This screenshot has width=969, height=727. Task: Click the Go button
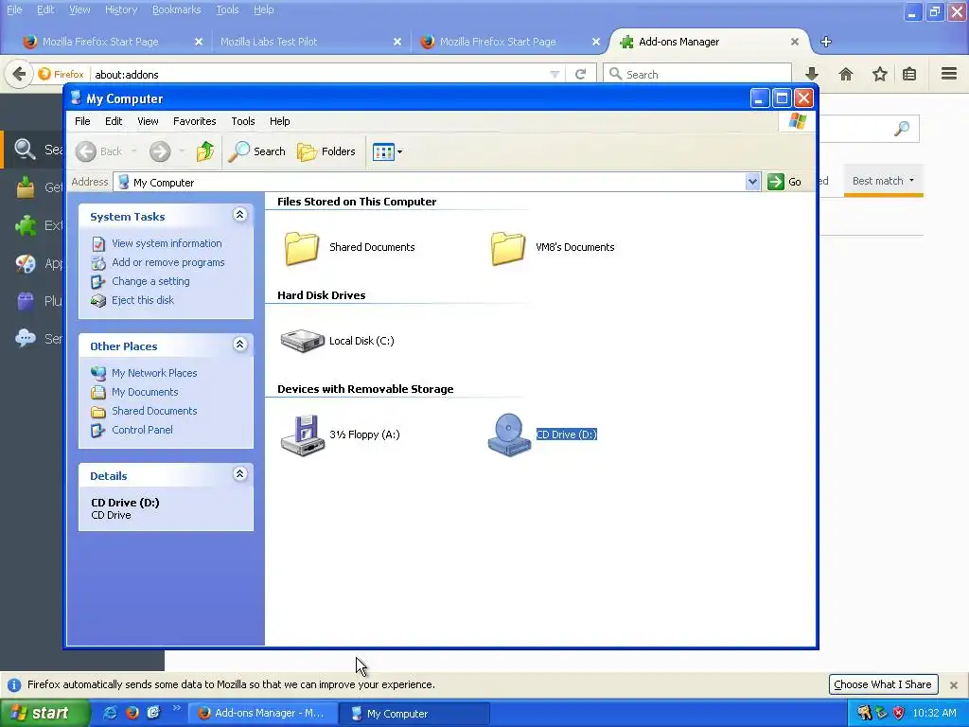point(784,182)
